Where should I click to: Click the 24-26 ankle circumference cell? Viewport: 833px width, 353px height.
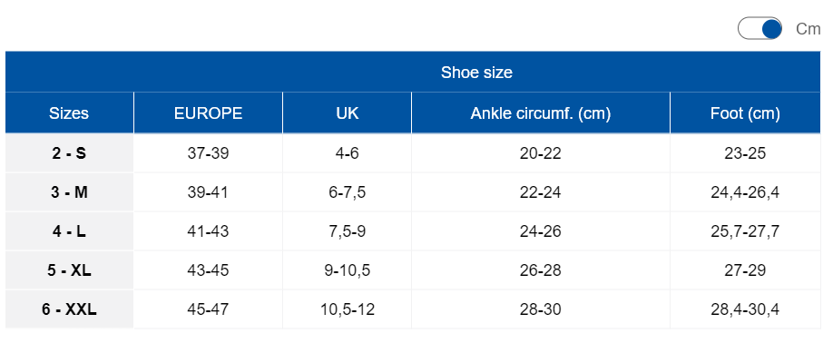click(540, 231)
